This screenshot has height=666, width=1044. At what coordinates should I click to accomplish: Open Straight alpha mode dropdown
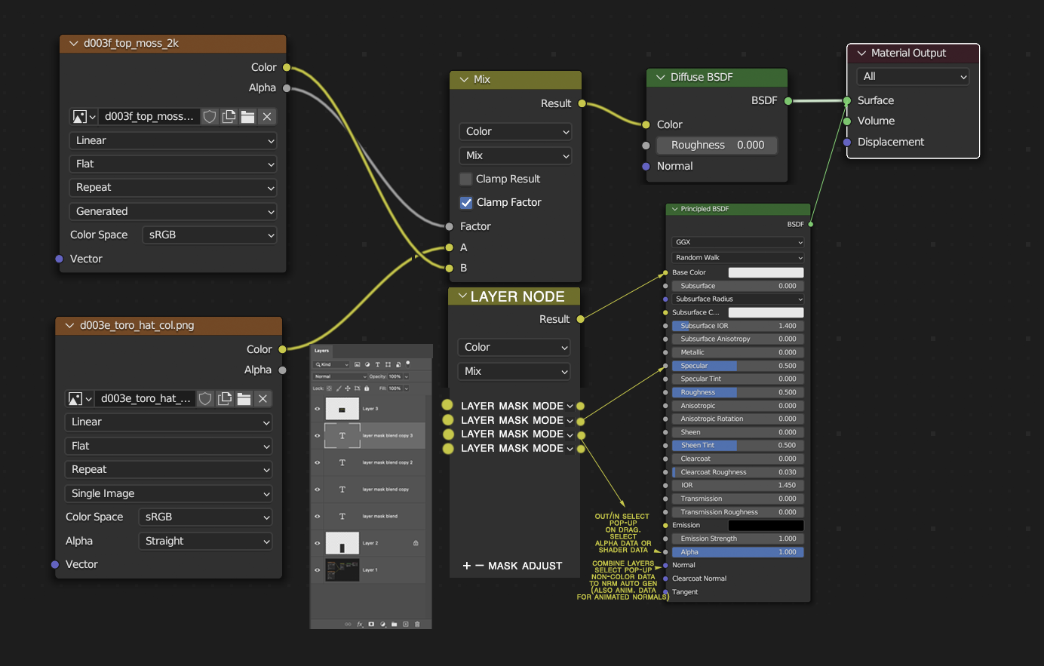point(204,541)
